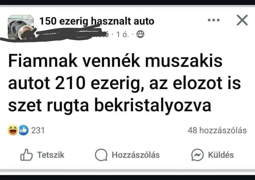This screenshot has height=180, width=255.
Task: Click the laughing Haha reaction emoji
Action: click(x=13, y=130)
